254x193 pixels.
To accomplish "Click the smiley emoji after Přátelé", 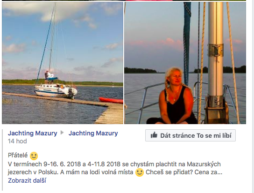I will 34,156.
